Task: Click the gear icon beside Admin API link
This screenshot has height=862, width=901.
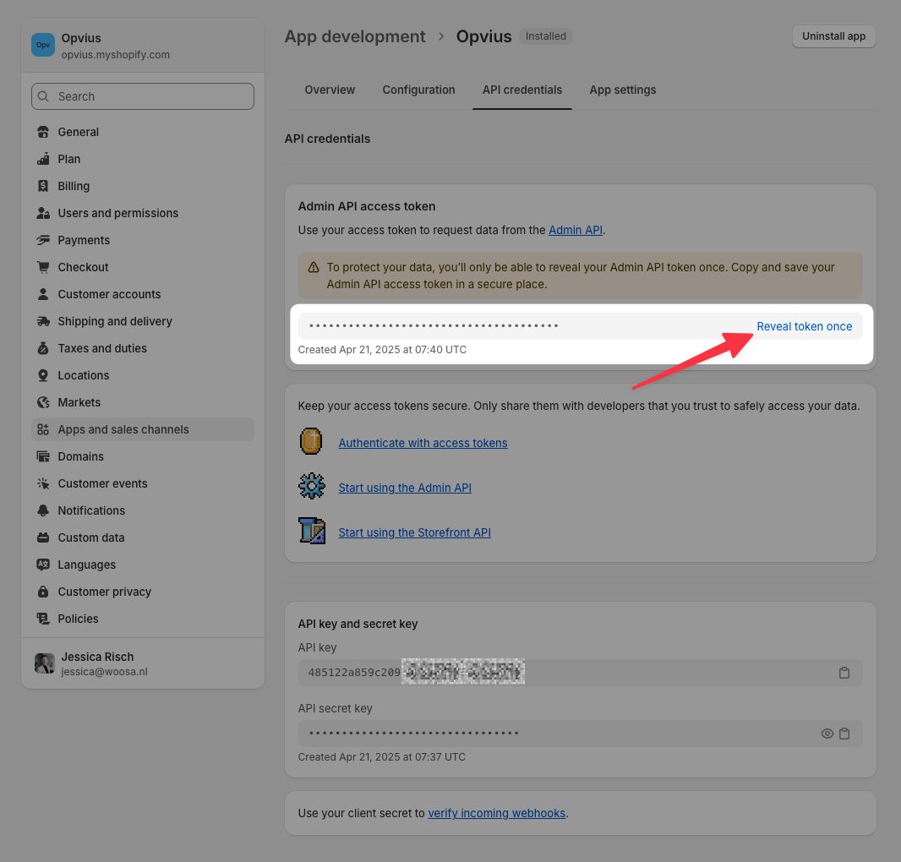Action: [311, 486]
